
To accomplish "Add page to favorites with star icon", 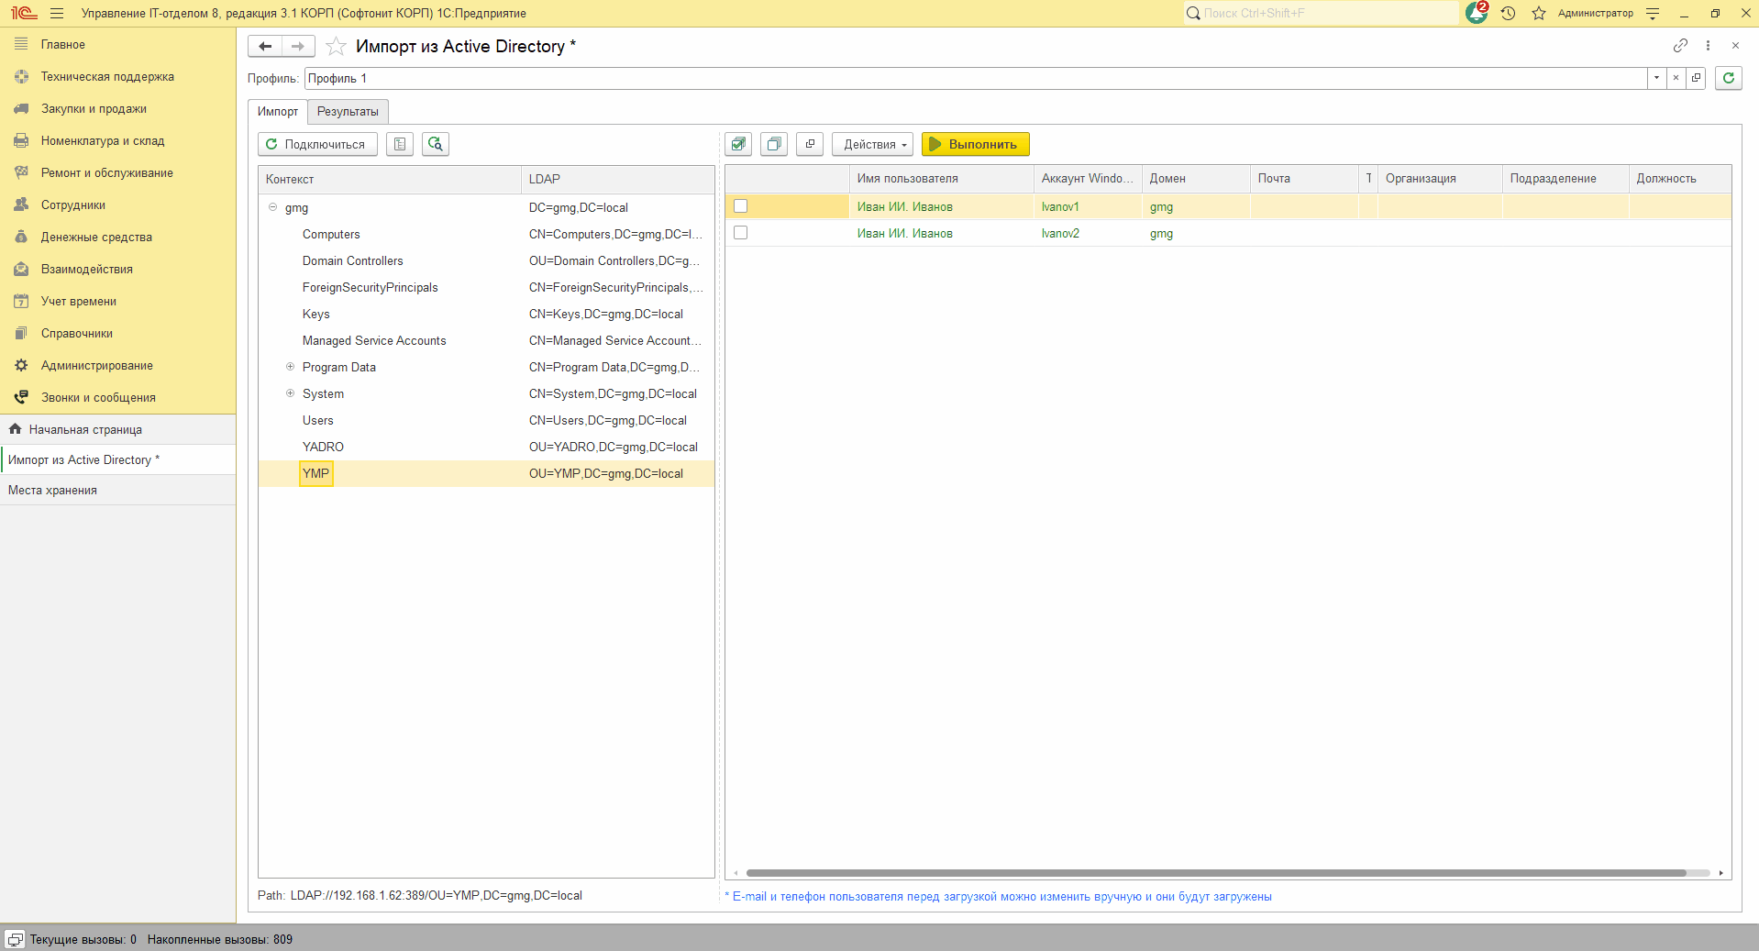I will pyautogui.click(x=337, y=47).
